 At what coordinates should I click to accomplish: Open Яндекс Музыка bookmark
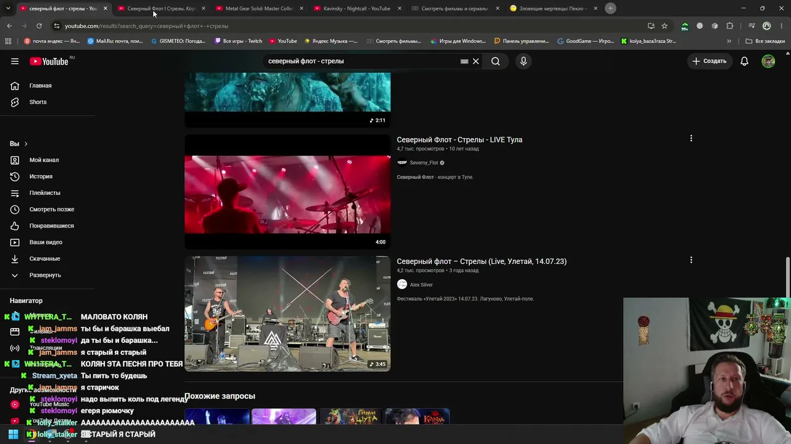331,41
